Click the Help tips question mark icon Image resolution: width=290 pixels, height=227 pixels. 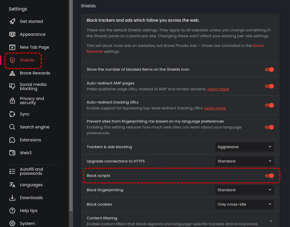[12, 211]
